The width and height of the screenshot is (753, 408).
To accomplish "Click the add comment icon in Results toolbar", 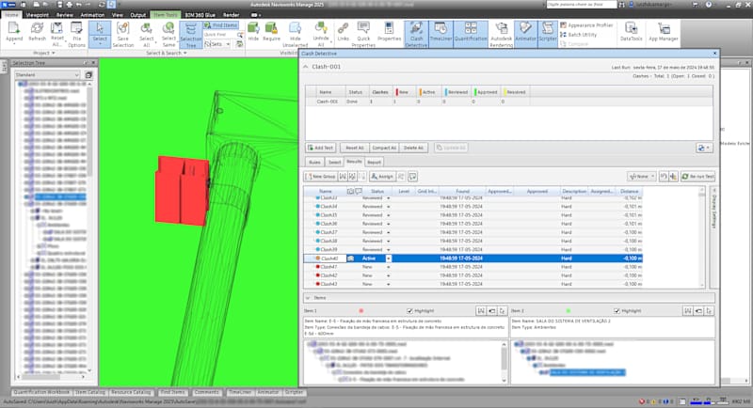I will 412,177.
